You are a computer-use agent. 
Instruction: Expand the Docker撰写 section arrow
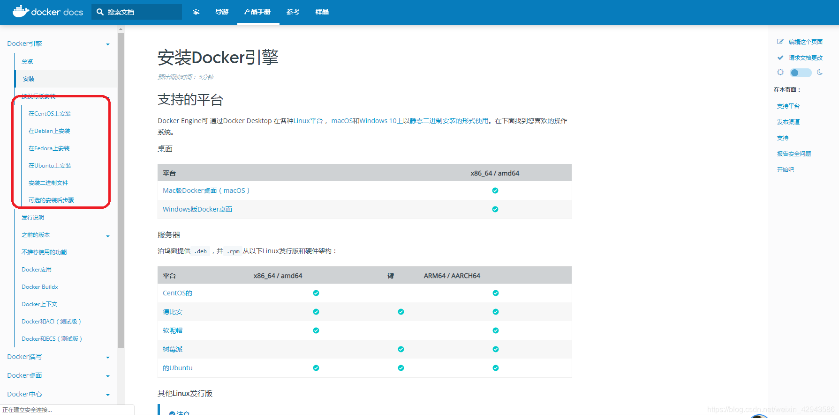point(108,358)
